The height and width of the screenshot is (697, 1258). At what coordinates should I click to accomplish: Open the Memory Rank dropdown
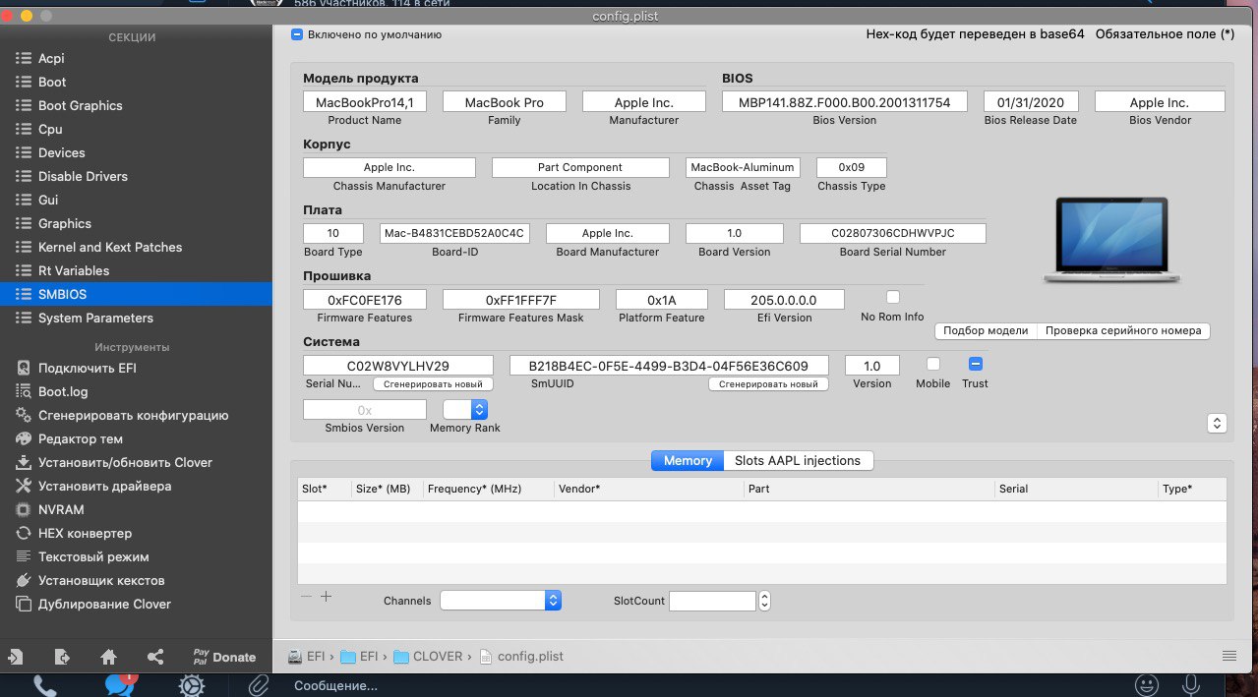point(465,409)
